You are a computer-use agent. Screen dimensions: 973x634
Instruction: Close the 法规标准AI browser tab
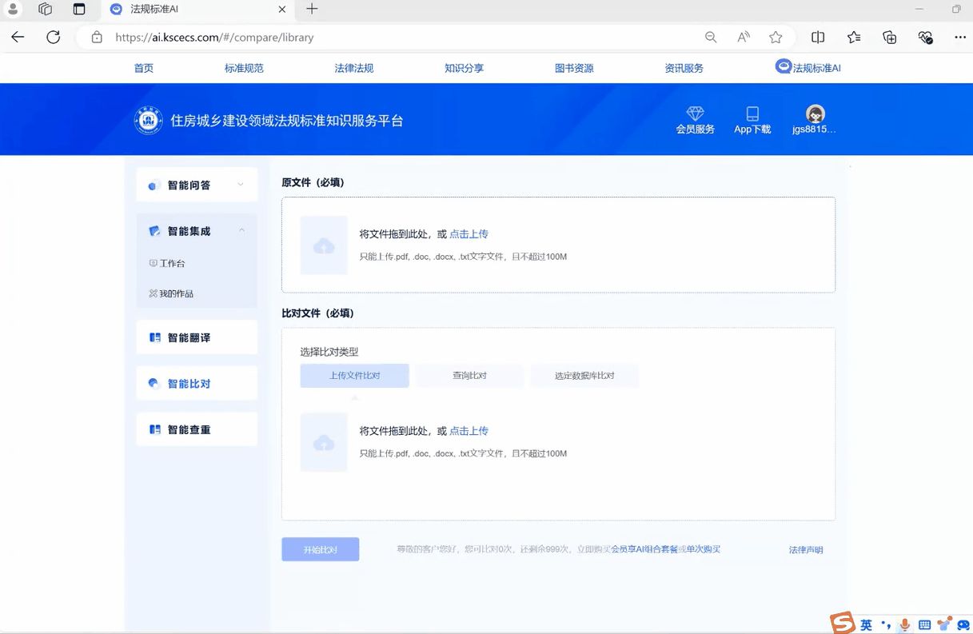tap(282, 10)
